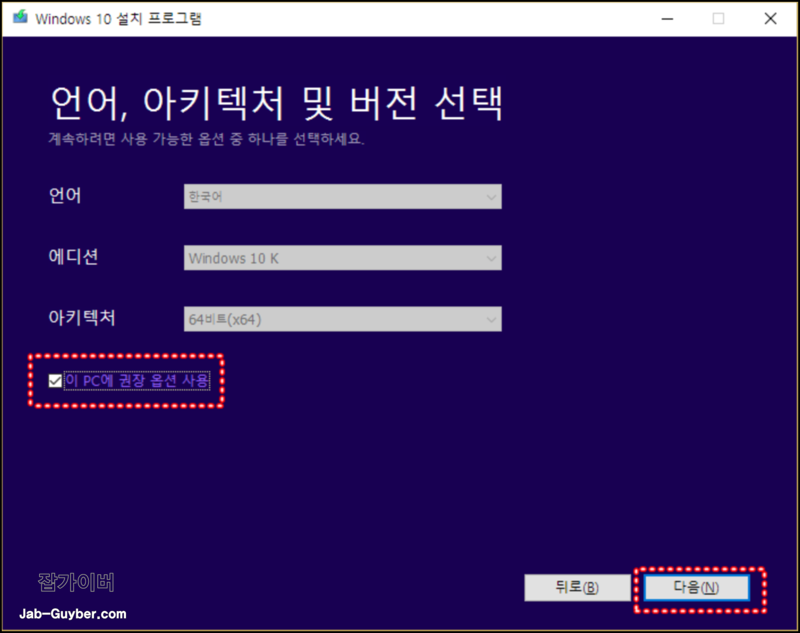Open the 언어 dropdown showing 한국어
The height and width of the screenshot is (633, 800).
[x=343, y=196]
